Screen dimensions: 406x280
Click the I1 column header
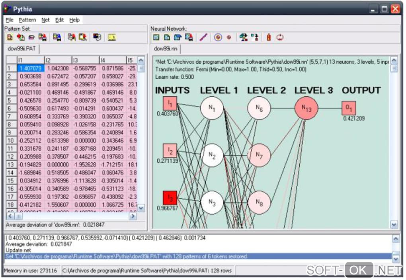(x=31, y=60)
